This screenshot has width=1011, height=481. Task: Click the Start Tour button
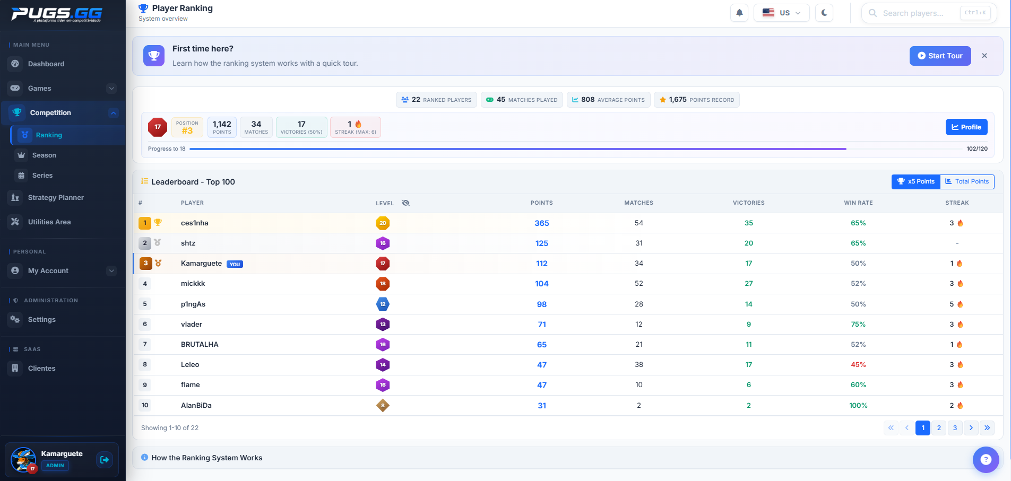[x=940, y=56]
